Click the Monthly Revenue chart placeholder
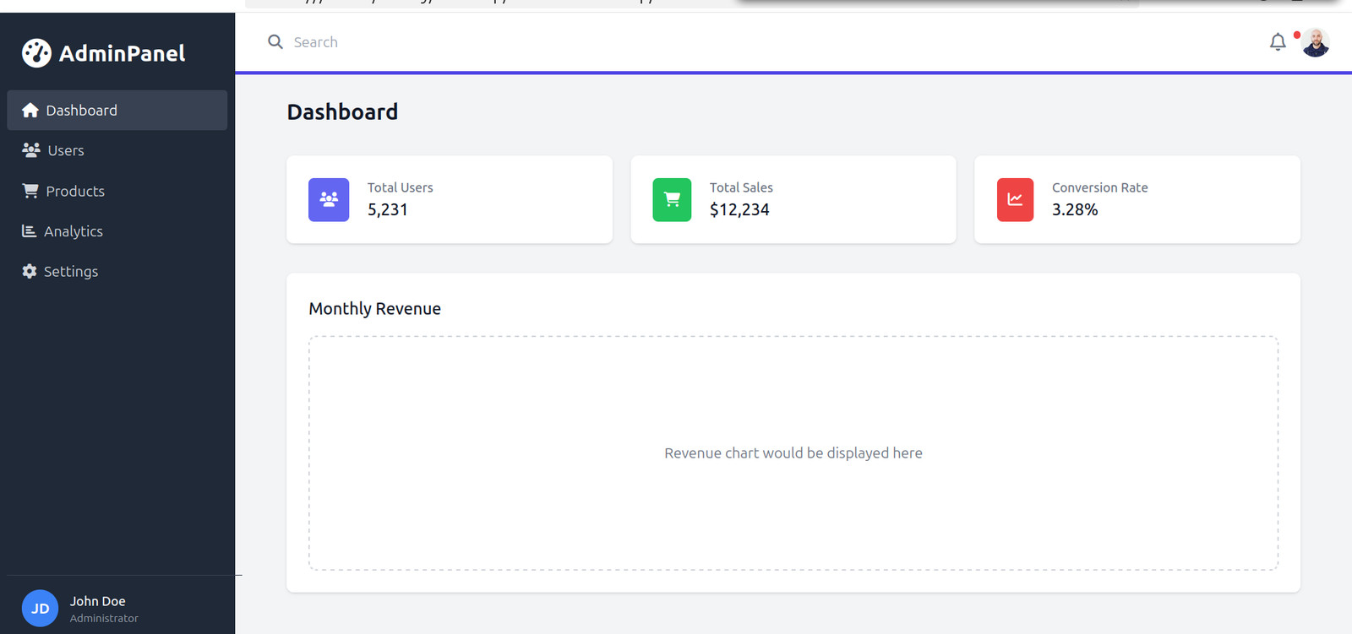Viewport: 1352px width, 634px height. 793,453
